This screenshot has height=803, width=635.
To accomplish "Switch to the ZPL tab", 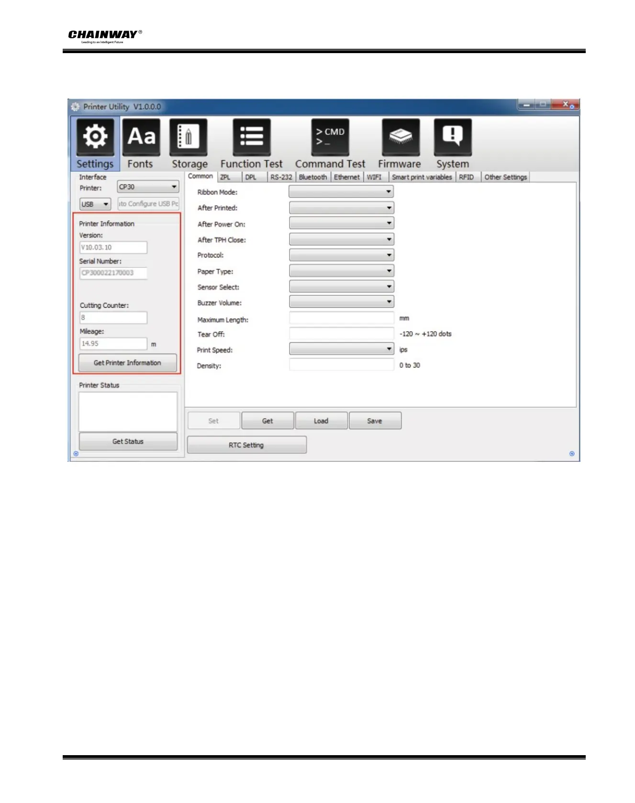I will point(229,178).
